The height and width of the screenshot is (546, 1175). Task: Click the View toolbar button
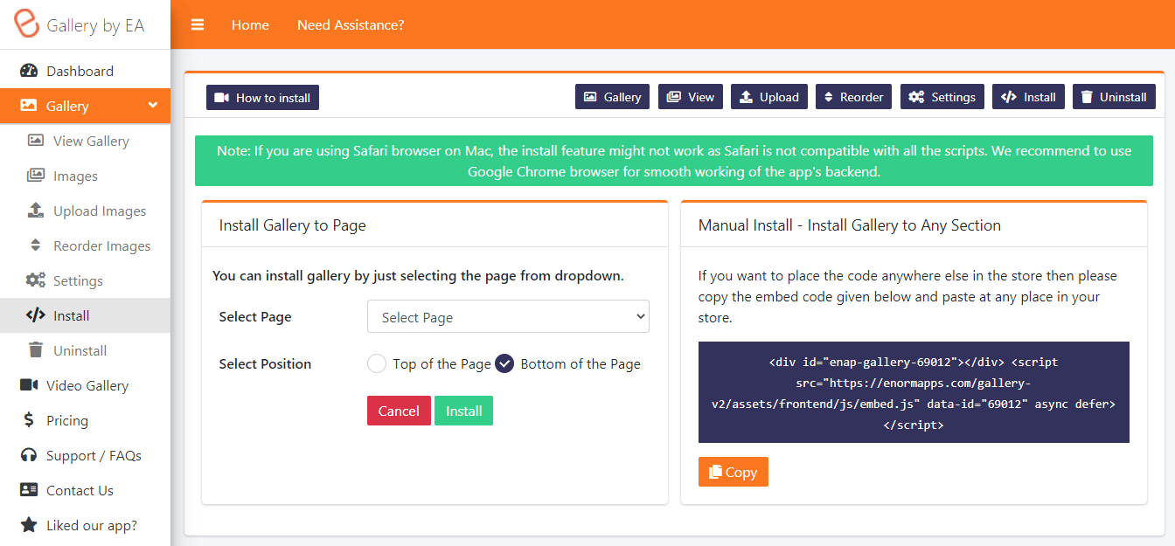click(x=691, y=97)
